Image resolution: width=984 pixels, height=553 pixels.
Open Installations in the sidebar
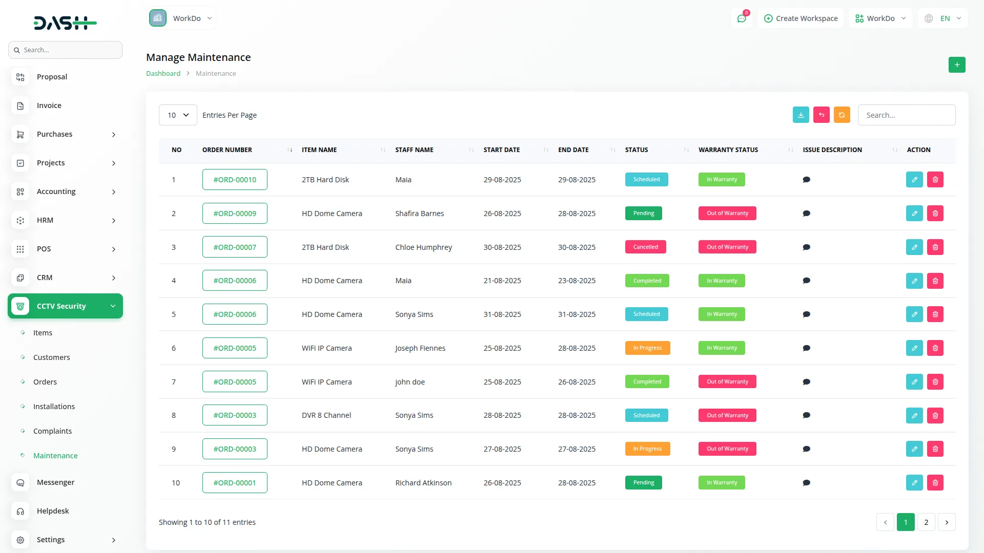(x=54, y=407)
